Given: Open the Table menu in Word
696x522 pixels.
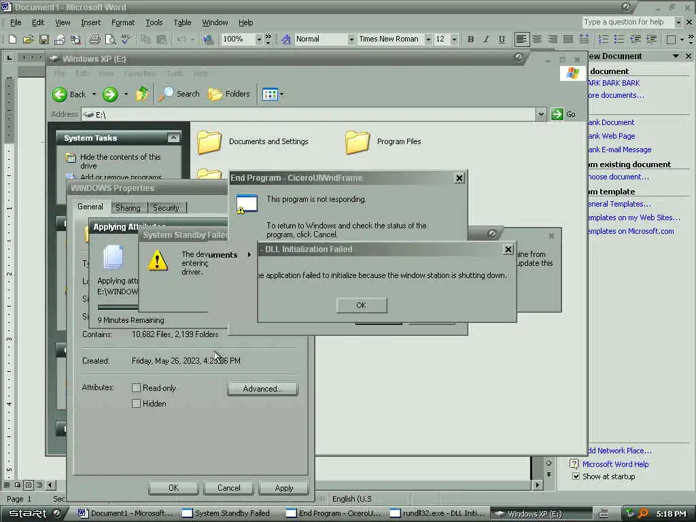Looking at the screenshot, I should coord(182,22).
